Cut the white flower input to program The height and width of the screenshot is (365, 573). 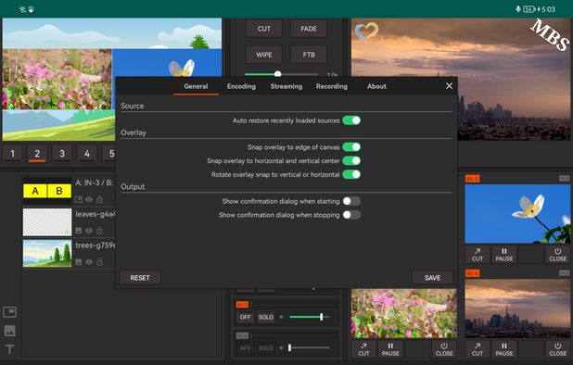point(477,255)
